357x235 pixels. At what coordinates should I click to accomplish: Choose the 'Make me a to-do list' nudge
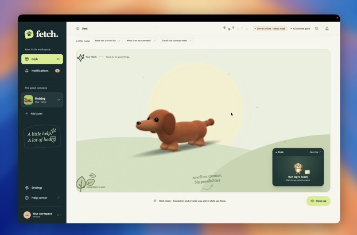tap(107, 41)
